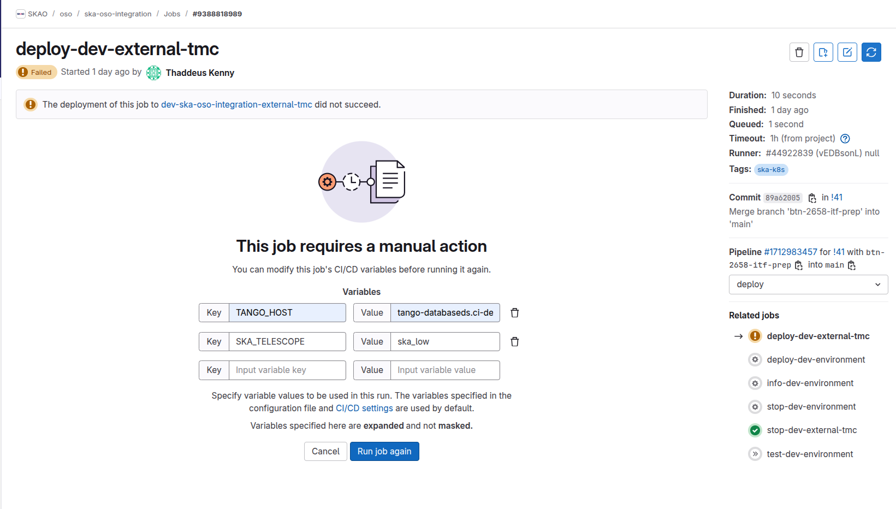Open the deploy stage dropdown

(808, 285)
